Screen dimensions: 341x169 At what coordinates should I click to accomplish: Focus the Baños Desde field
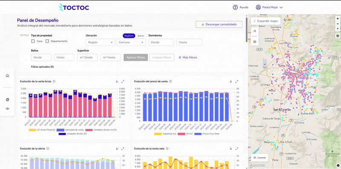click(x=41, y=57)
